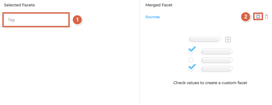Viewport: 272px width, 105px height.
Task: Delete the Sources merged facet with trash icon
Action: click(266, 17)
